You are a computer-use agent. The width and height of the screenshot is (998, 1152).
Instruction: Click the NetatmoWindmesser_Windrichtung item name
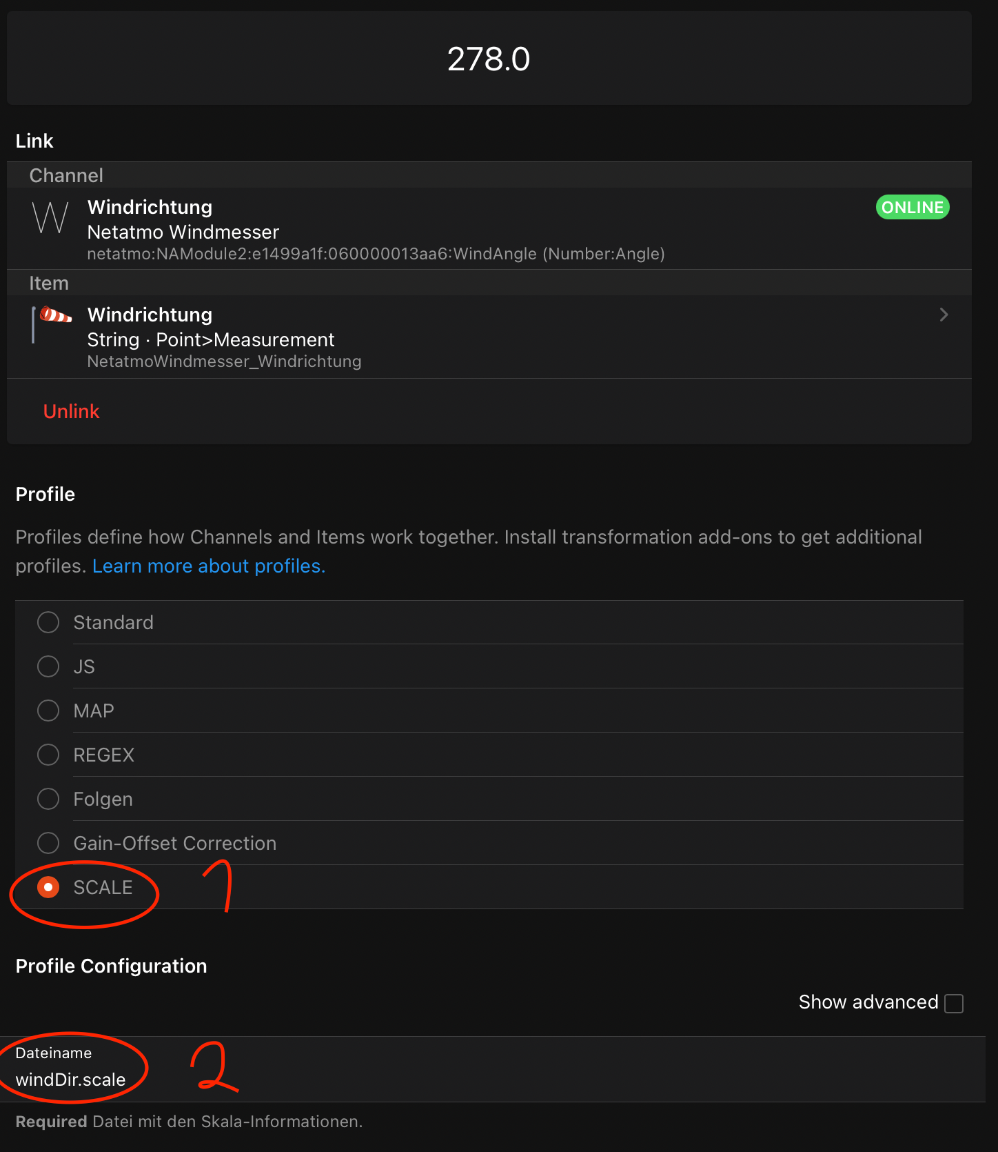(224, 362)
